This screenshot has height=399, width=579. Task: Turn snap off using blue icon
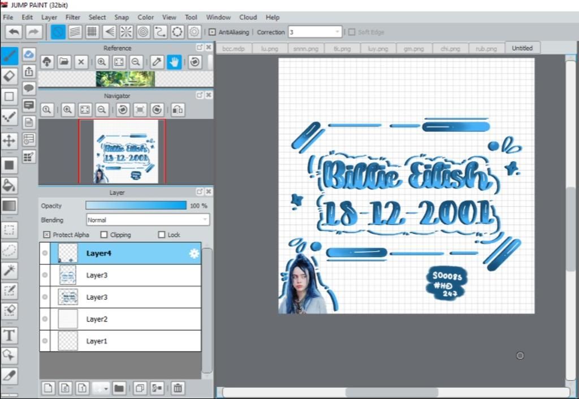58,32
